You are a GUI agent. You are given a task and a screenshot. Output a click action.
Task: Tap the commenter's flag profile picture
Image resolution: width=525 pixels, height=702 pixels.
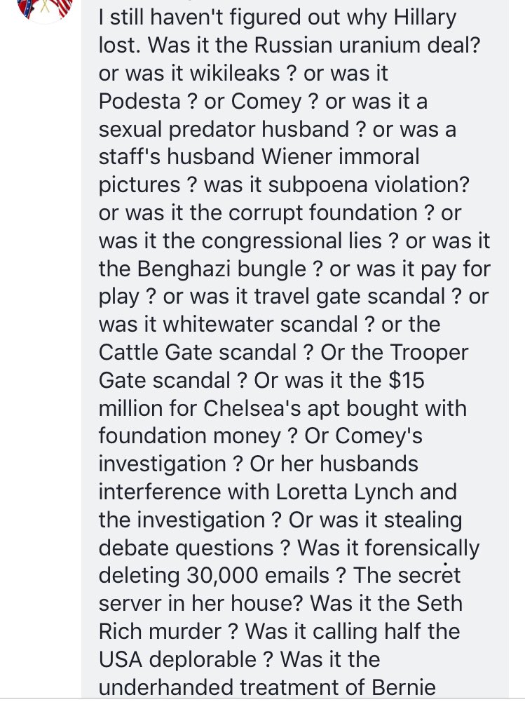[x=45, y=7]
